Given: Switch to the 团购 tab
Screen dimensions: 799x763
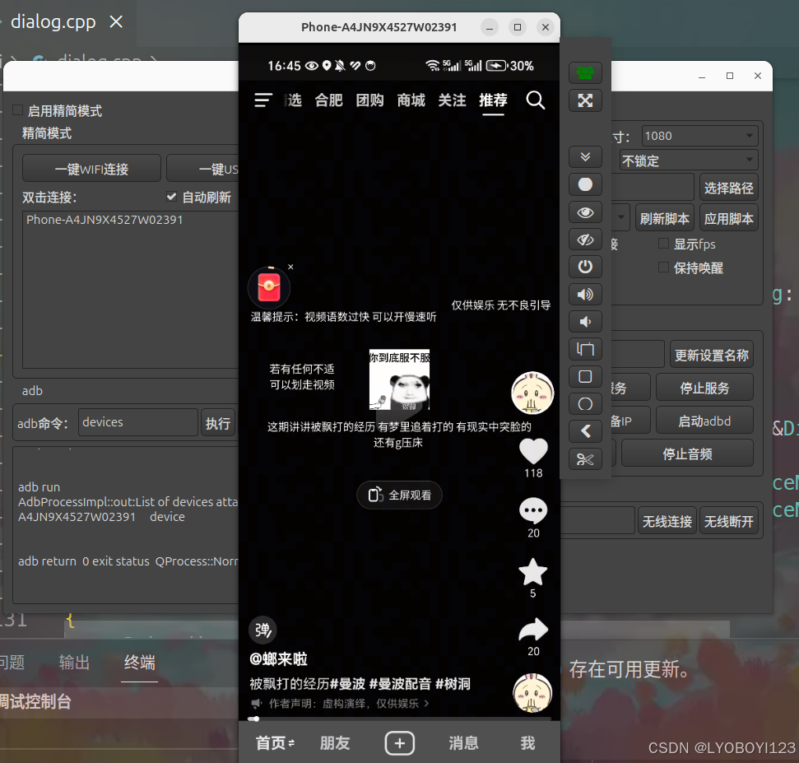Looking at the screenshot, I should (370, 100).
